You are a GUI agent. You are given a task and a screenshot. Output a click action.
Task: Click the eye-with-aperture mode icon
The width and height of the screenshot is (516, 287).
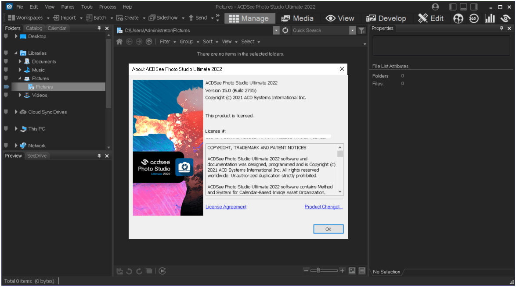[x=505, y=18]
